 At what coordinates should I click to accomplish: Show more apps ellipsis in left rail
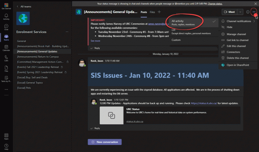click(x=6, y=89)
